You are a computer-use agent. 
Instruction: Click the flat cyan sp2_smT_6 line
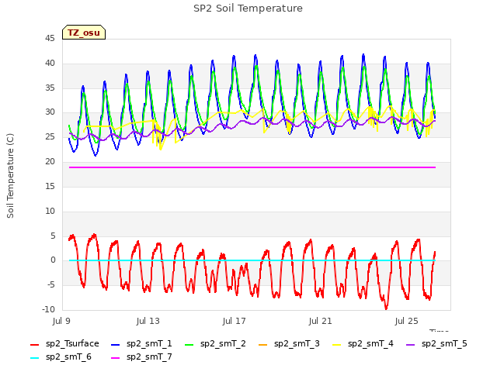tap(252, 260)
